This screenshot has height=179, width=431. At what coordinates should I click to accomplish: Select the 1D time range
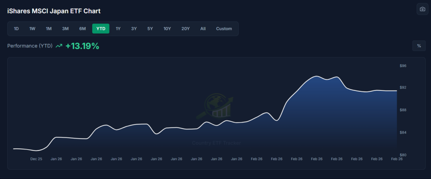point(16,29)
